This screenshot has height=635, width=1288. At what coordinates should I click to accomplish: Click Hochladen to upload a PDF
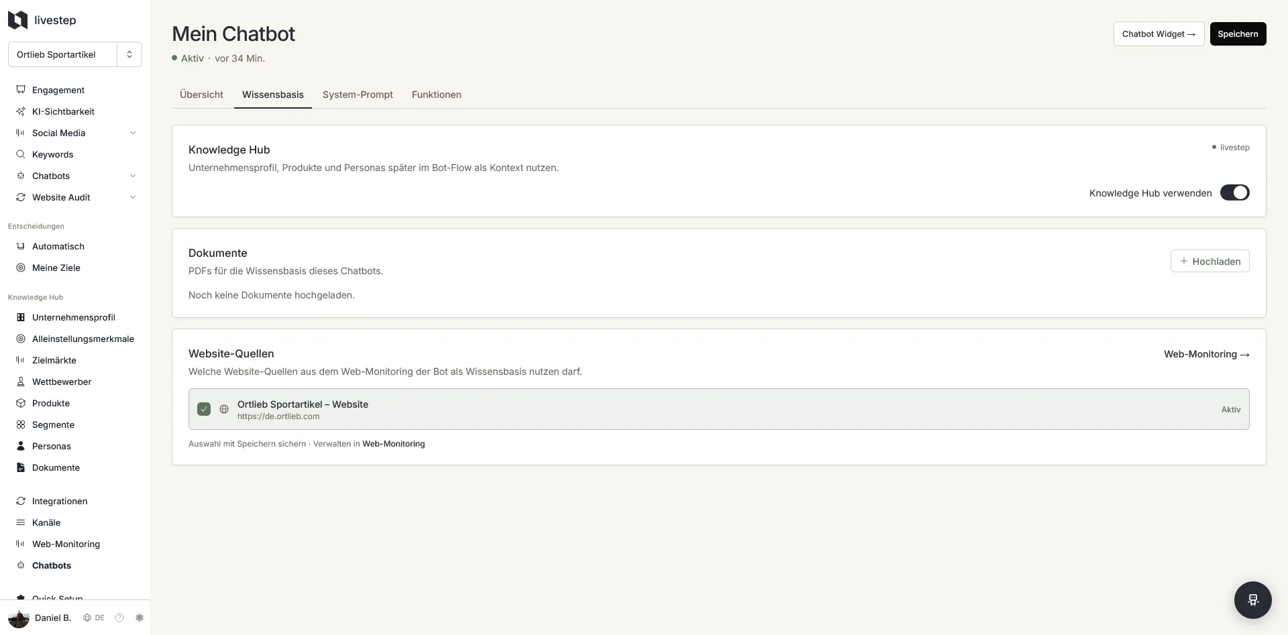coord(1210,261)
